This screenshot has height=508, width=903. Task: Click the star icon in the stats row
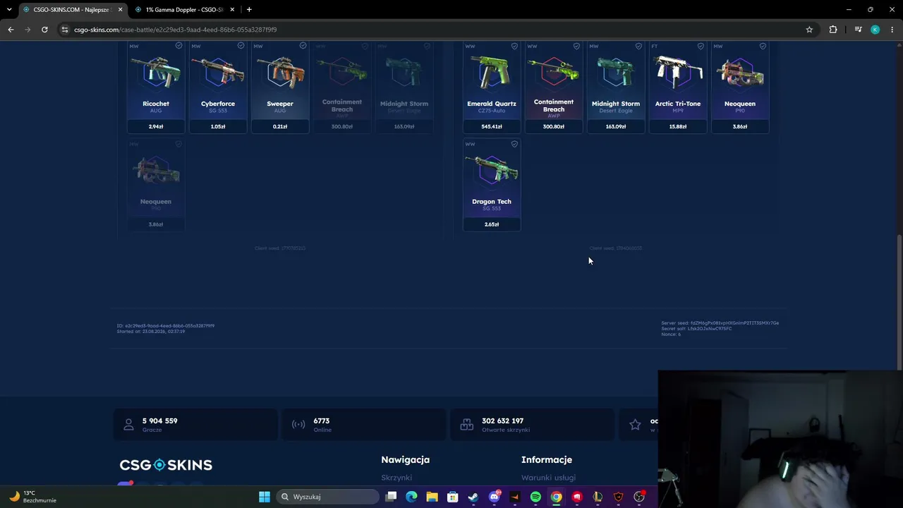click(x=635, y=425)
